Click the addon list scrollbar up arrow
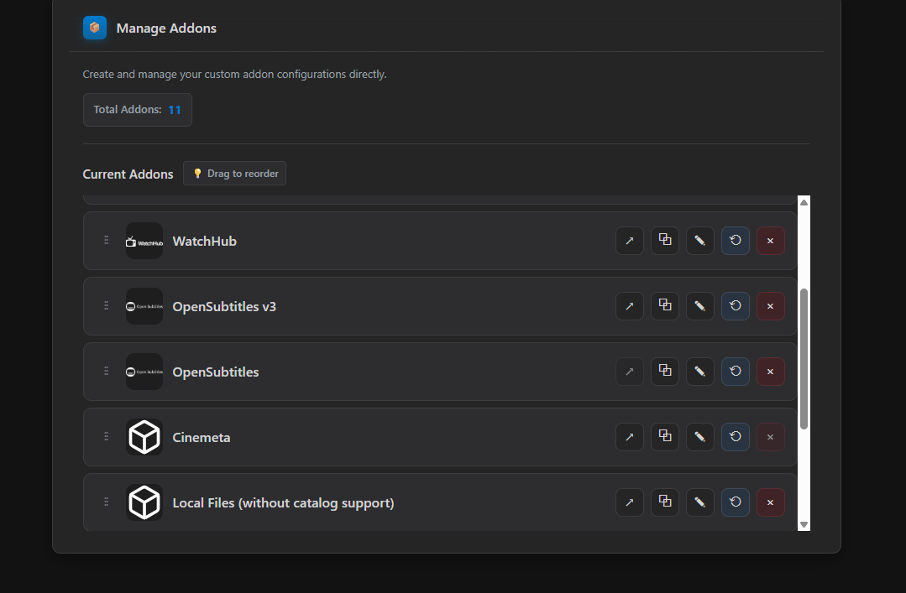Viewport: 906px width, 593px height. [804, 202]
